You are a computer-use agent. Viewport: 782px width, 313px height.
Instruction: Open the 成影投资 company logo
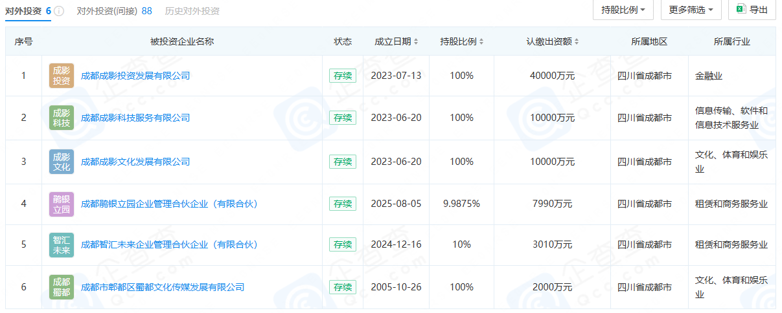coord(62,76)
